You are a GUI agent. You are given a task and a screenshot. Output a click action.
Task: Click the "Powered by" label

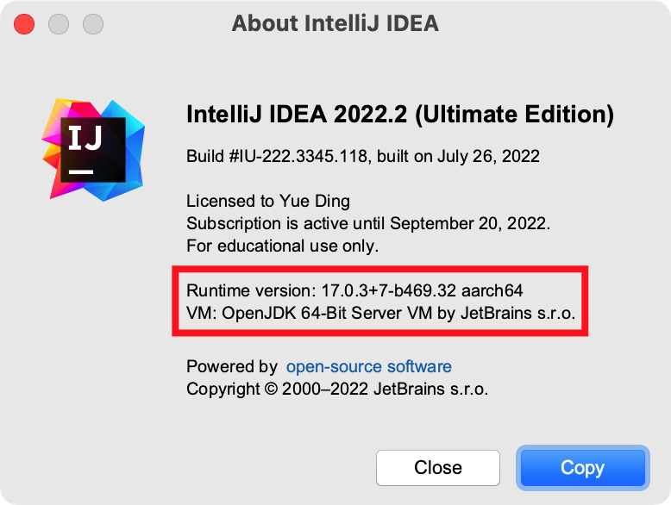(232, 366)
